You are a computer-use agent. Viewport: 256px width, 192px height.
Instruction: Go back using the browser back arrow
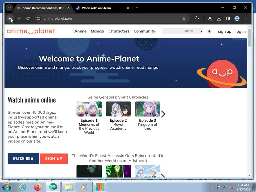10,18
